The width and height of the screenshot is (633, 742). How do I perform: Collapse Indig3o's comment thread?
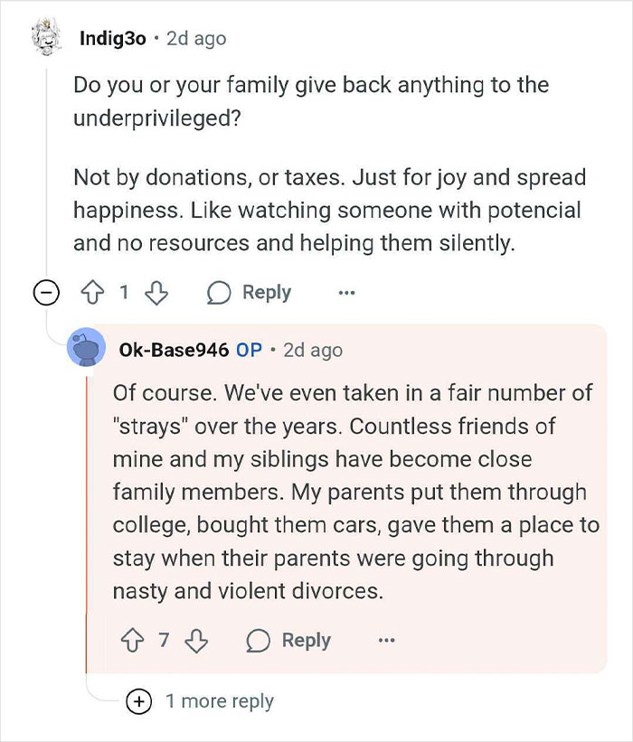tap(45, 292)
